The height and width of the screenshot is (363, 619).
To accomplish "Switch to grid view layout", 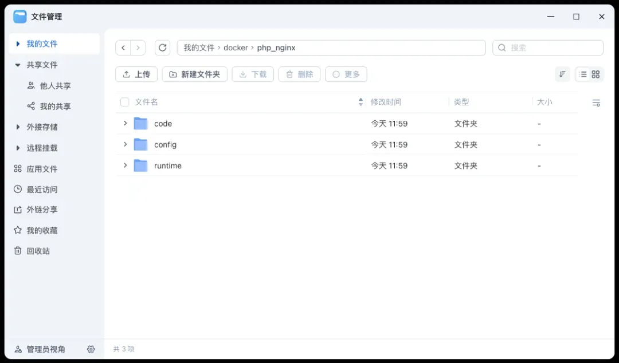I will (596, 74).
